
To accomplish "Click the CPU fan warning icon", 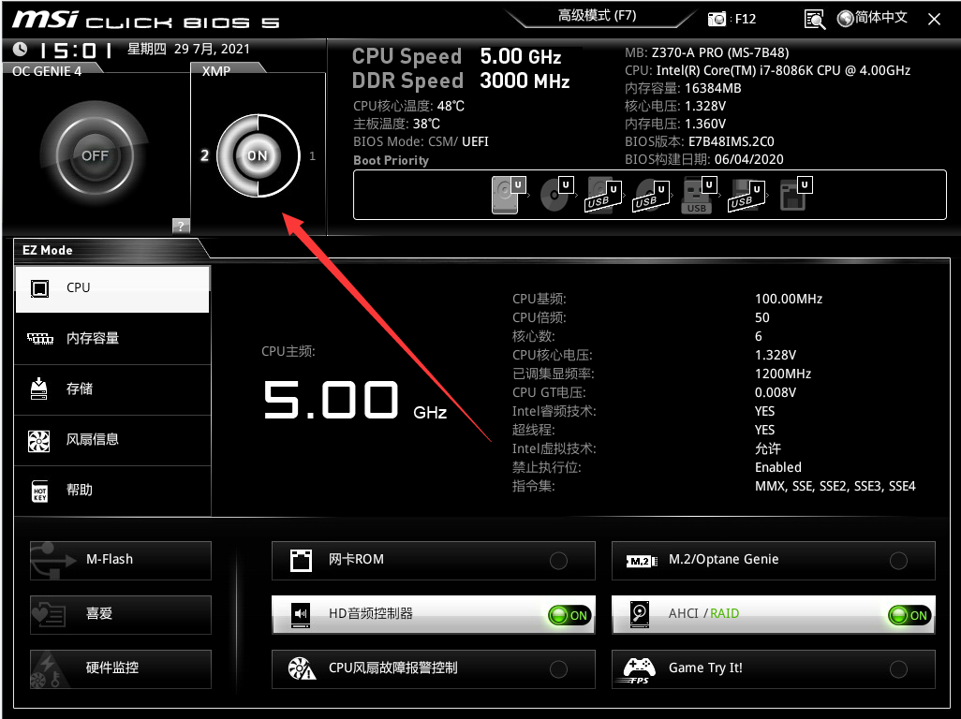I will pos(302,668).
